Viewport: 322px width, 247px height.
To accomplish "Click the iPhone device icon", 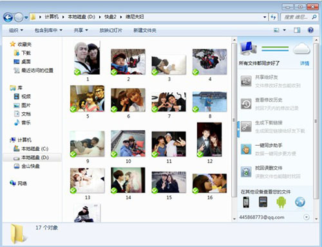I will point(246,202).
